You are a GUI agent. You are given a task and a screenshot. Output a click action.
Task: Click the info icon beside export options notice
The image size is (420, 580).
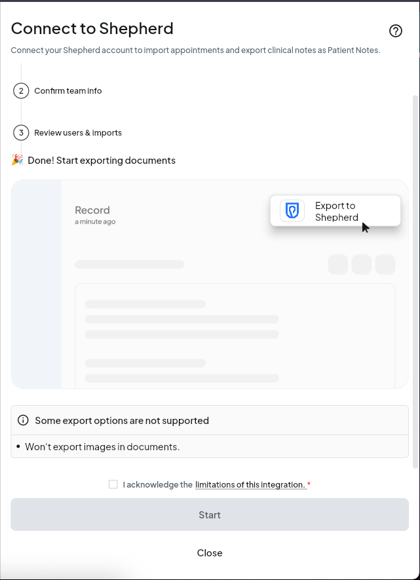coord(23,420)
